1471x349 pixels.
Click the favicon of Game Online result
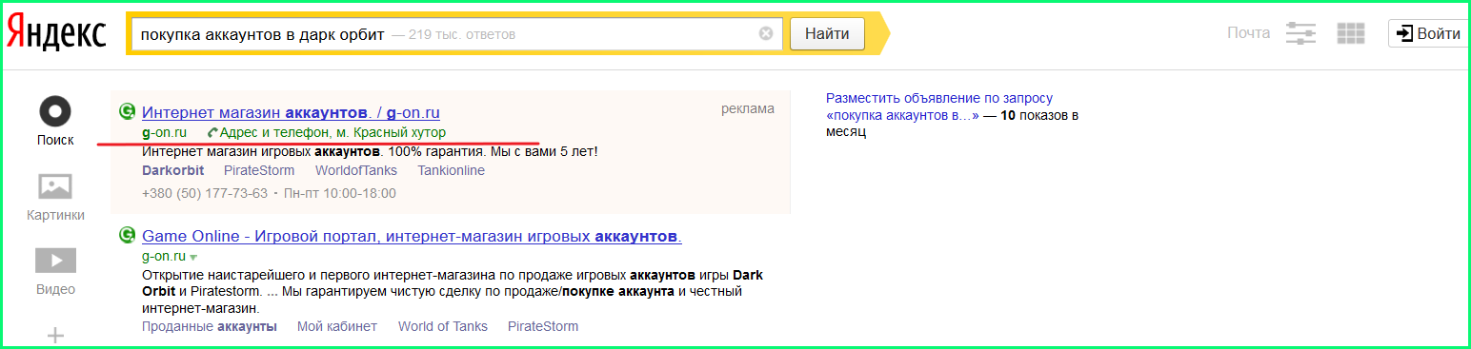[x=127, y=235]
